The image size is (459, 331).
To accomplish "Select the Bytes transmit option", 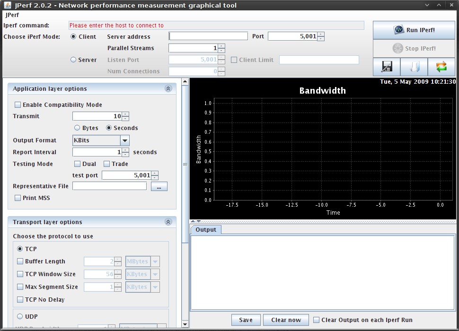I will pyautogui.click(x=77, y=128).
